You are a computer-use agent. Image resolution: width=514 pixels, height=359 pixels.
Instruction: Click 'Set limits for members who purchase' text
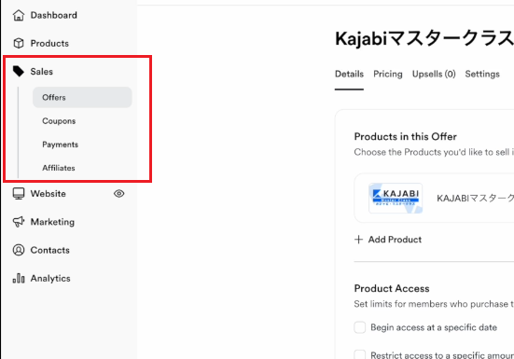pyautogui.click(x=434, y=304)
